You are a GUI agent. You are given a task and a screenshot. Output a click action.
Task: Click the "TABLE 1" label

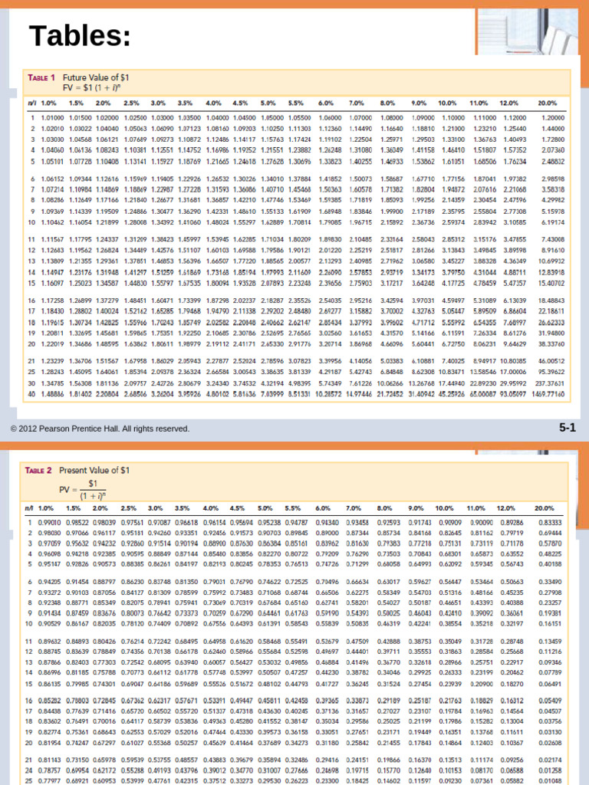(x=41, y=77)
